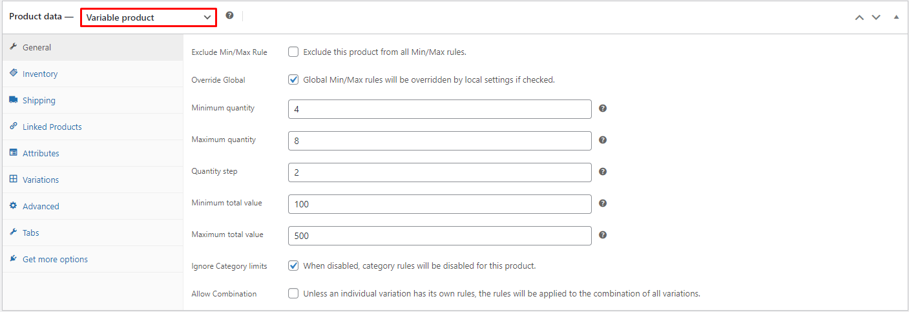The image size is (909, 312).
Task: Click the Quantity step input field
Action: [440, 172]
